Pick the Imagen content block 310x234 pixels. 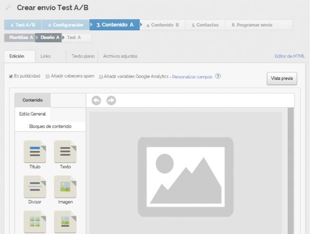pos(65,187)
